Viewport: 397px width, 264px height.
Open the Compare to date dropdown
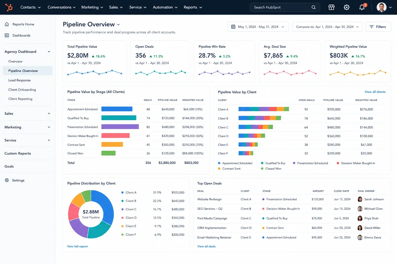(327, 27)
